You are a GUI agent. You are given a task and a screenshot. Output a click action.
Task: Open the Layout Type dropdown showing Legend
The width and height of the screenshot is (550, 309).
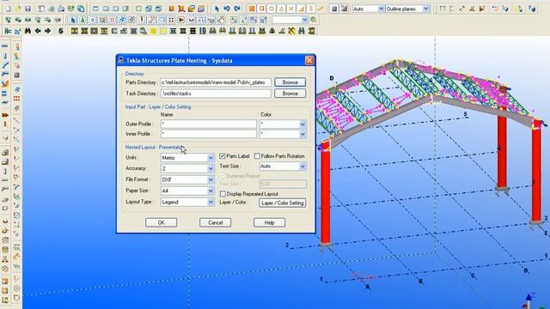[x=211, y=203]
